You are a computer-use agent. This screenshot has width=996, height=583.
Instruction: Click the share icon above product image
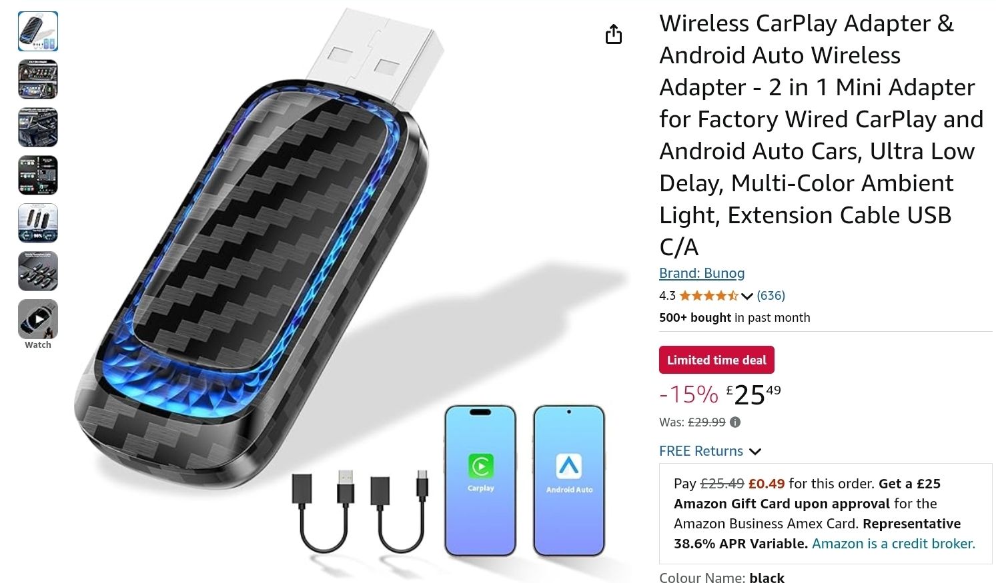tap(613, 34)
